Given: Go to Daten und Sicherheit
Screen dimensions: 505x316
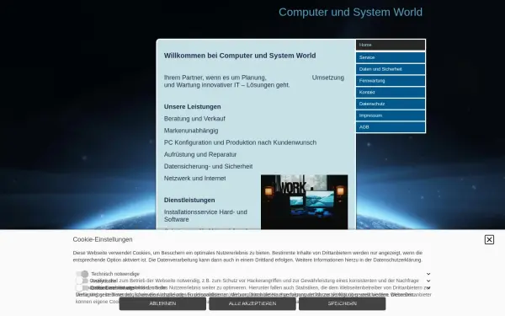Looking at the screenshot, I should pos(391,69).
